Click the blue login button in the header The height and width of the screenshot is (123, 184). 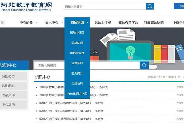tap(179, 6)
